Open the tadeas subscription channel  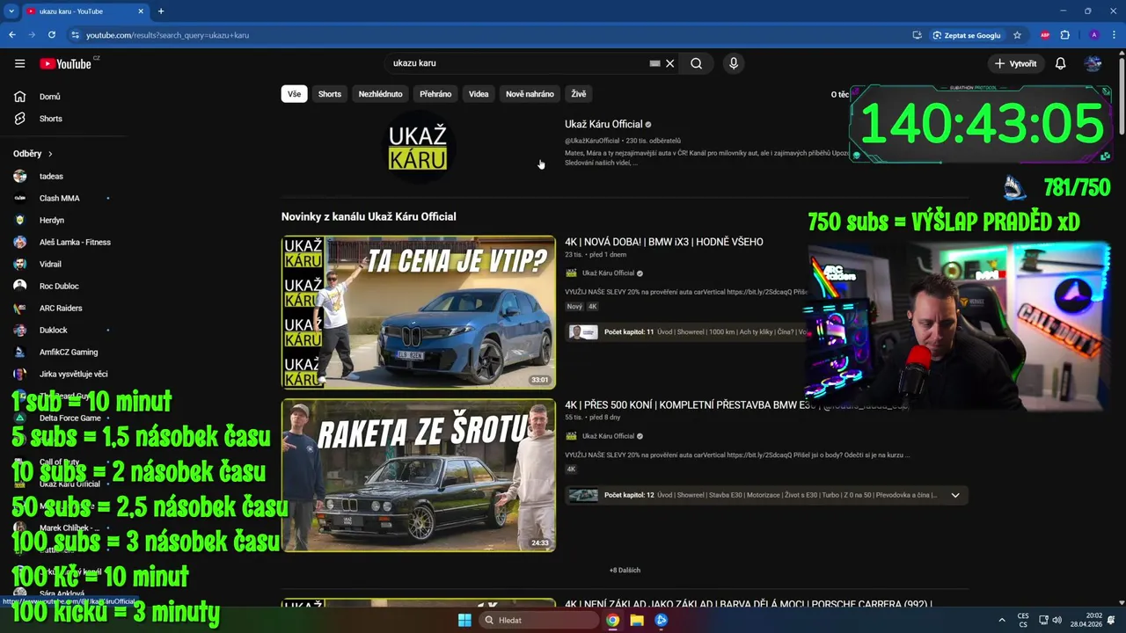51,177
